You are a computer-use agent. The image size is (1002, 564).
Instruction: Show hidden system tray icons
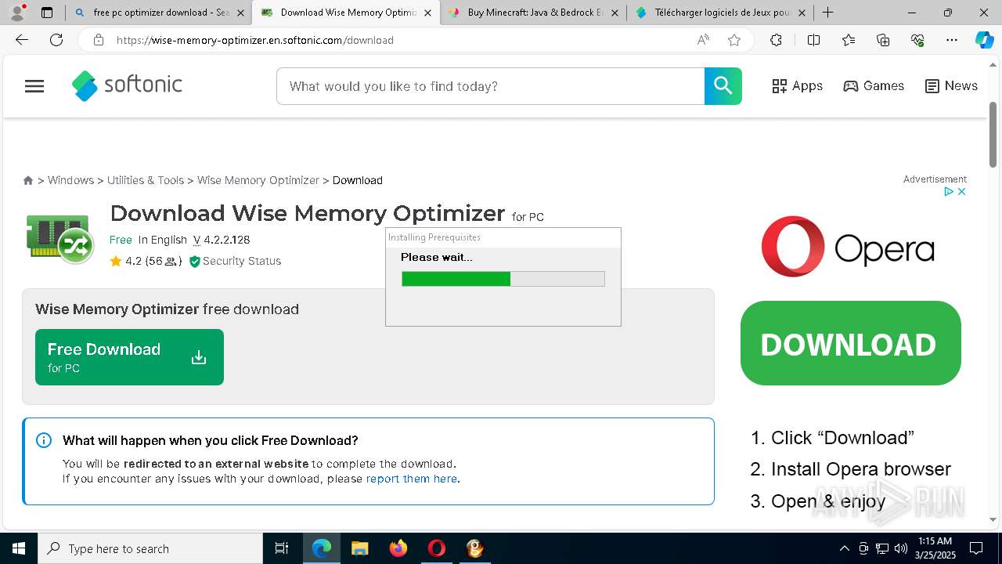tap(844, 548)
